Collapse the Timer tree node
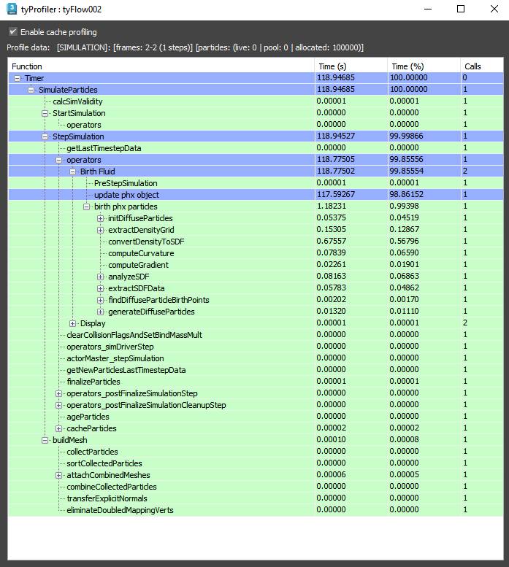 click(x=17, y=78)
